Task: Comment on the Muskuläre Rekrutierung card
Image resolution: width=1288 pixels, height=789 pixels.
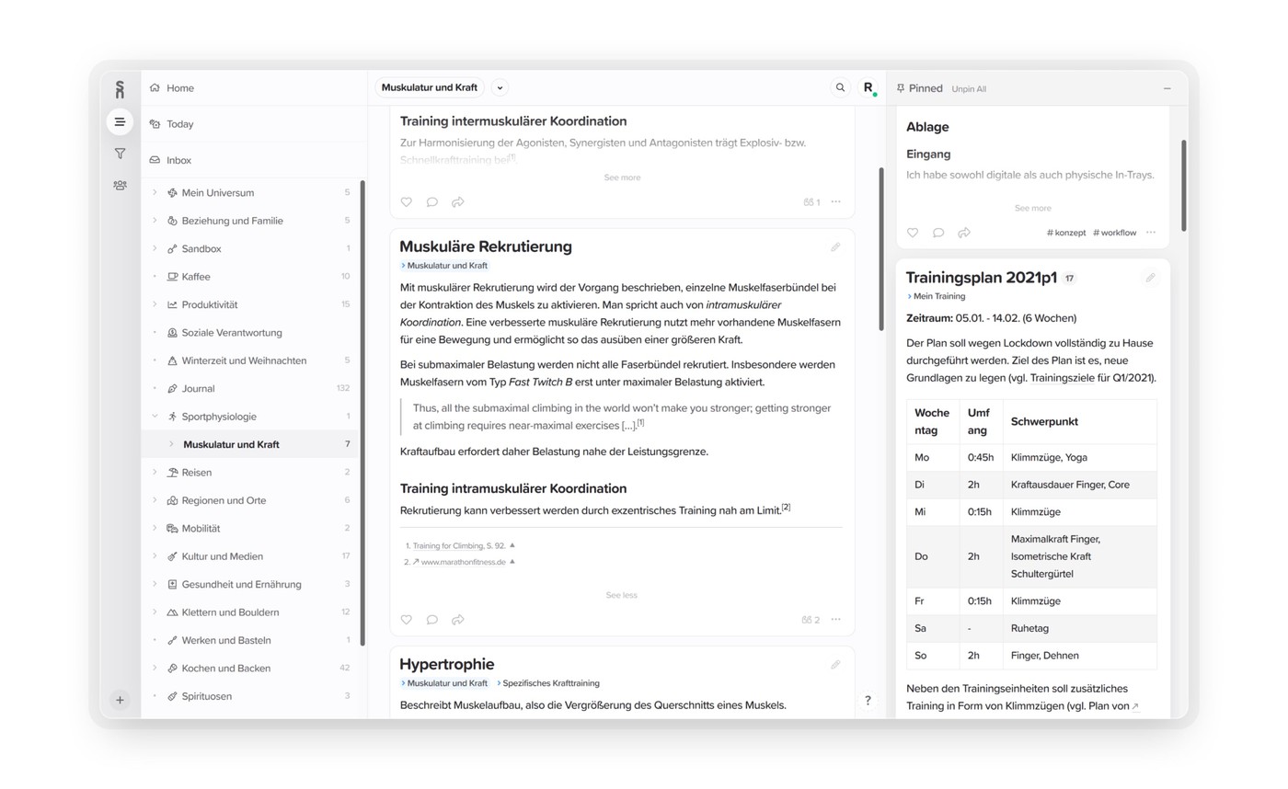Action: (x=431, y=620)
